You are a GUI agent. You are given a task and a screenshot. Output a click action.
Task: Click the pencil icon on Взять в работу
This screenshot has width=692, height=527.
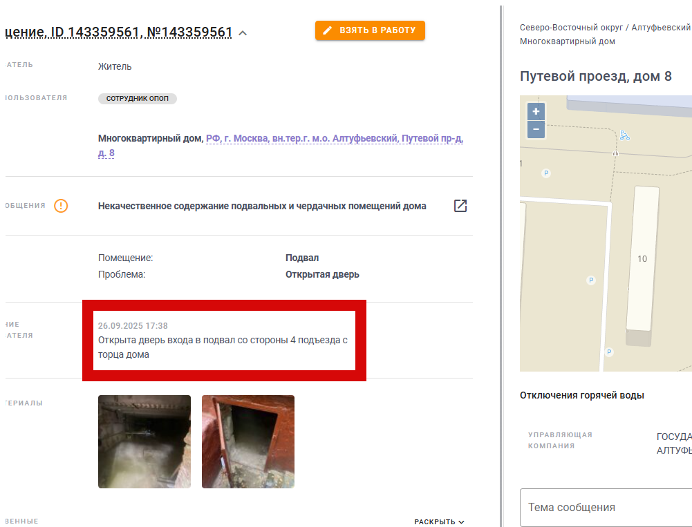[328, 30]
